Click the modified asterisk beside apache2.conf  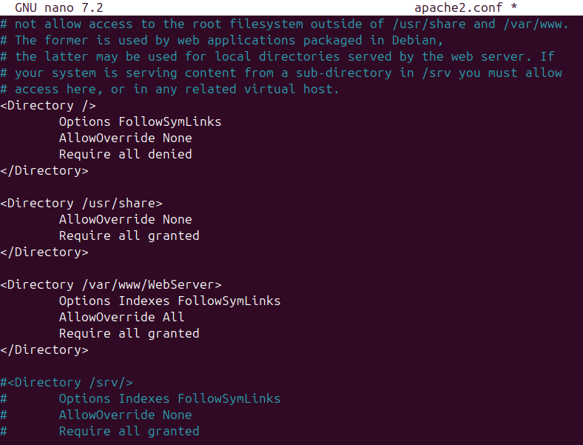point(514,7)
